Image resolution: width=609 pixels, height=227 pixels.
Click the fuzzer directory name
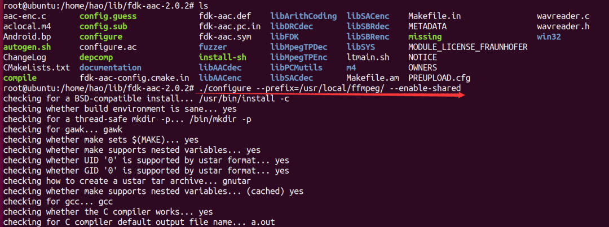click(x=213, y=47)
